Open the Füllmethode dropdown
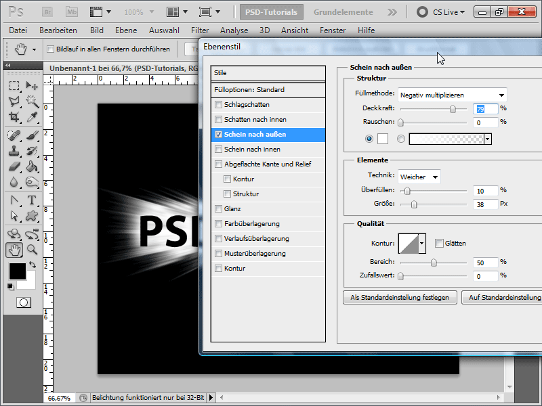542x406 pixels. tap(452, 95)
